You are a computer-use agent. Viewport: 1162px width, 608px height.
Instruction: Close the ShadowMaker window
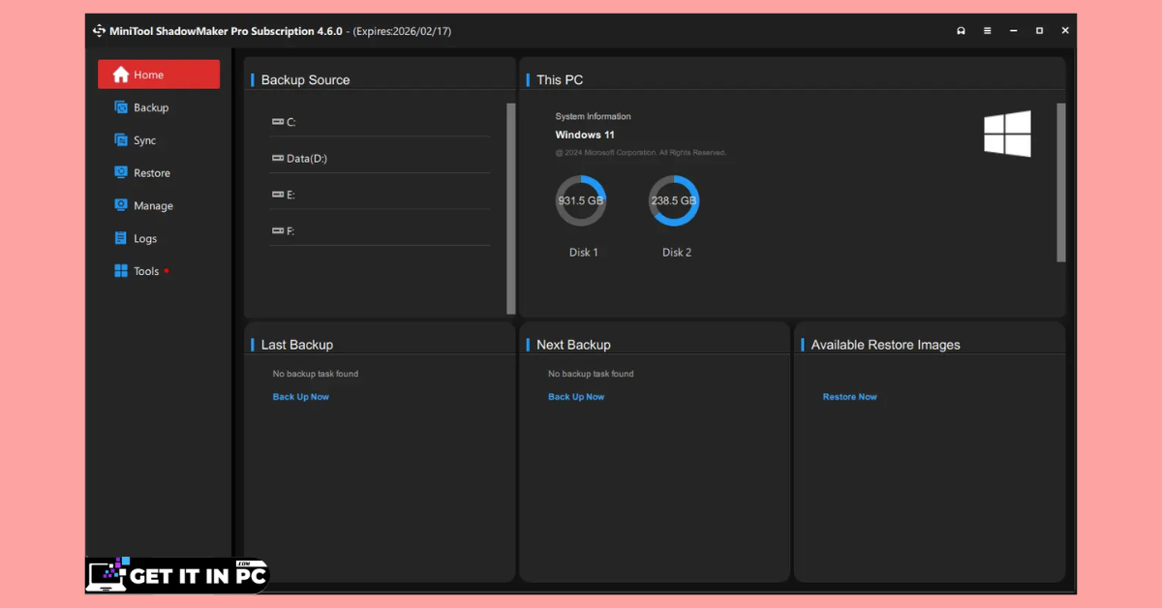(1065, 31)
